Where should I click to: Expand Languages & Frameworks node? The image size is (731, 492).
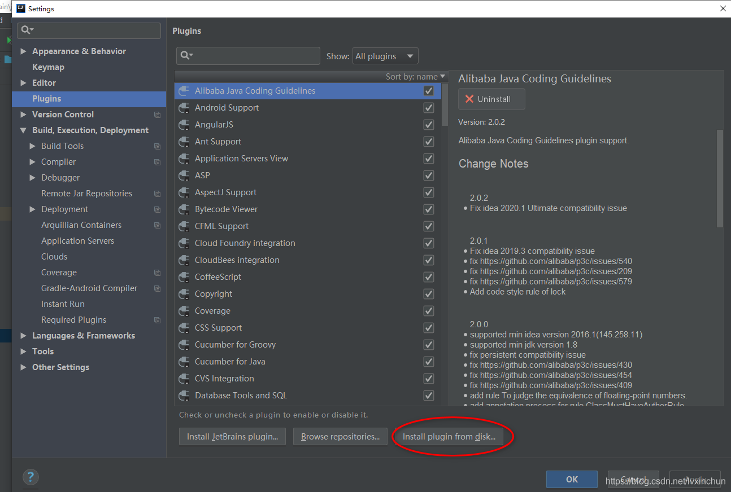[23, 336]
